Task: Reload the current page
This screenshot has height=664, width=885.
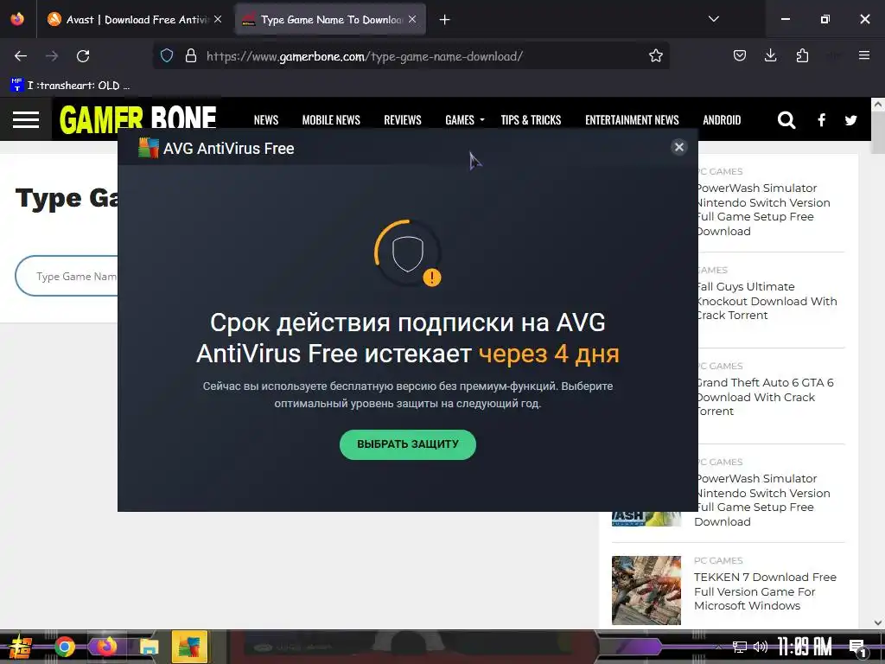Action: click(x=83, y=56)
